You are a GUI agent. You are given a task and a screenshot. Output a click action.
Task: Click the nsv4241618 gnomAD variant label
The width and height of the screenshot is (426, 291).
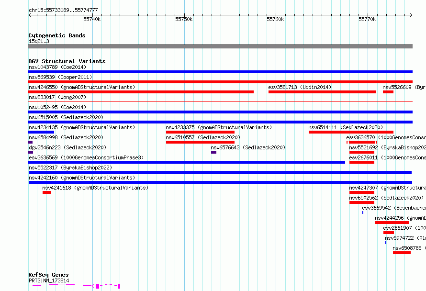95,188
